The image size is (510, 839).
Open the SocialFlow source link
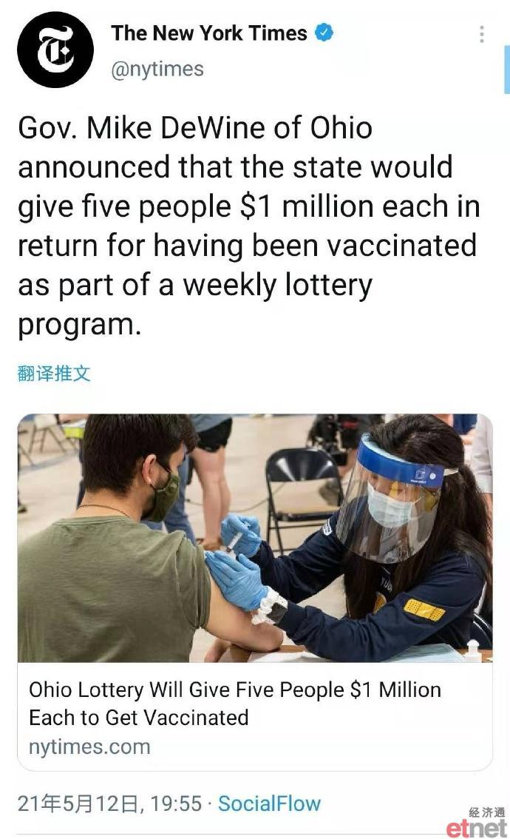pyautogui.click(x=269, y=803)
